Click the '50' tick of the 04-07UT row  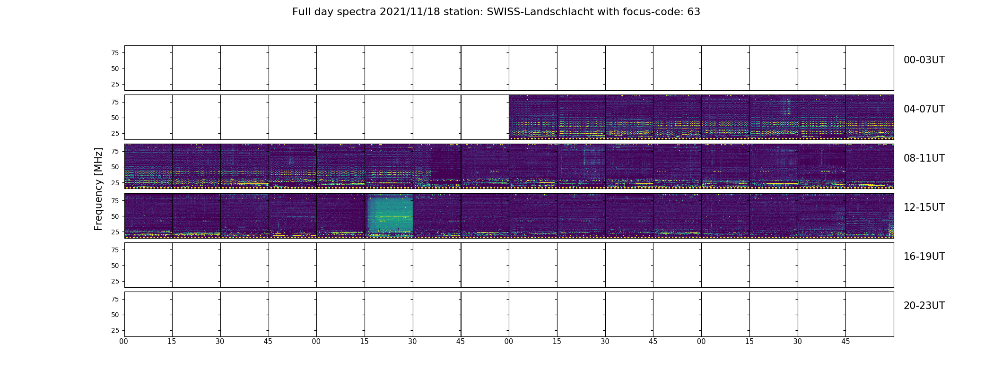click(x=115, y=118)
